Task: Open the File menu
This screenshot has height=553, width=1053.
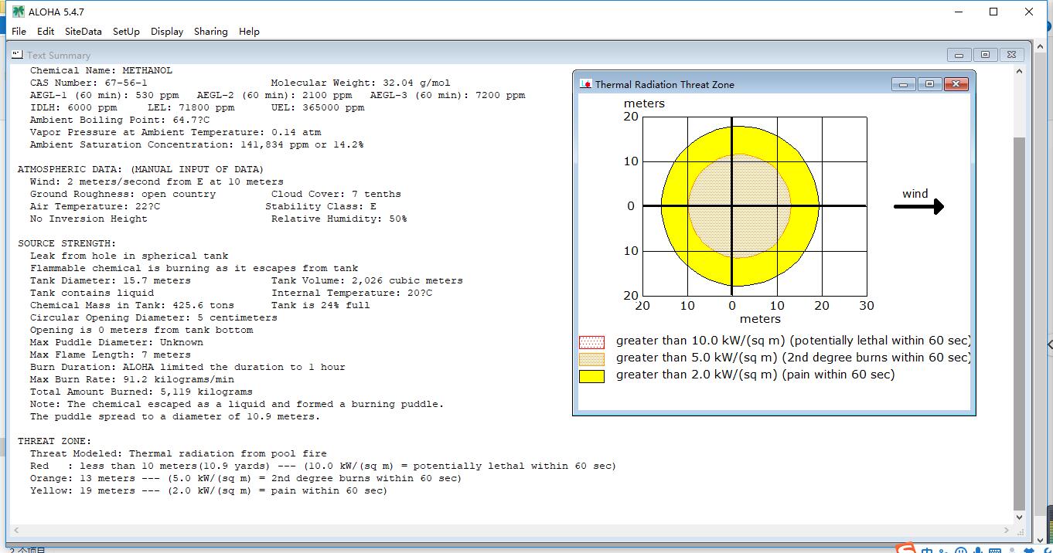Action: click(19, 32)
